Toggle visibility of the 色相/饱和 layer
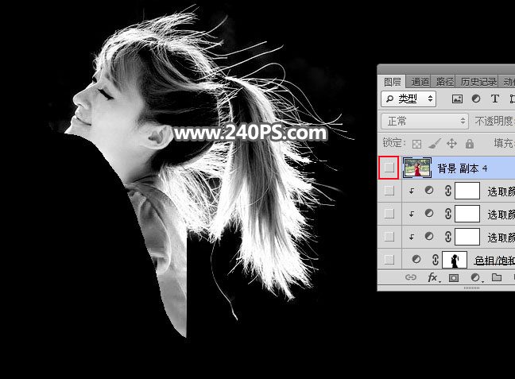The height and width of the screenshot is (379, 515). pyautogui.click(x=389, y=260)
